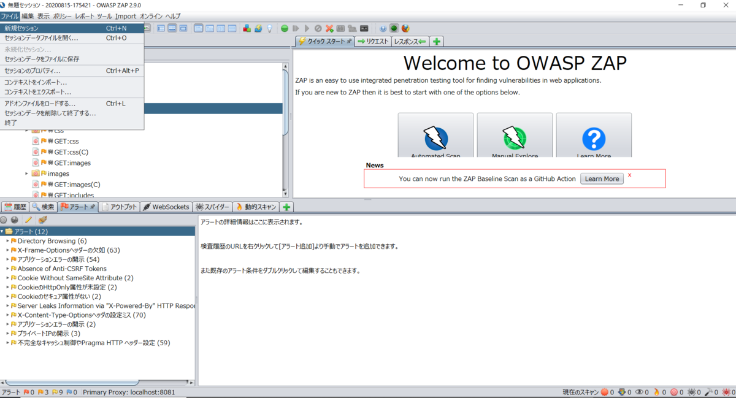The width and height of the screenshot is (736, 398).
Task: Switch to the 履歴 tab
Action: (15, 207)
